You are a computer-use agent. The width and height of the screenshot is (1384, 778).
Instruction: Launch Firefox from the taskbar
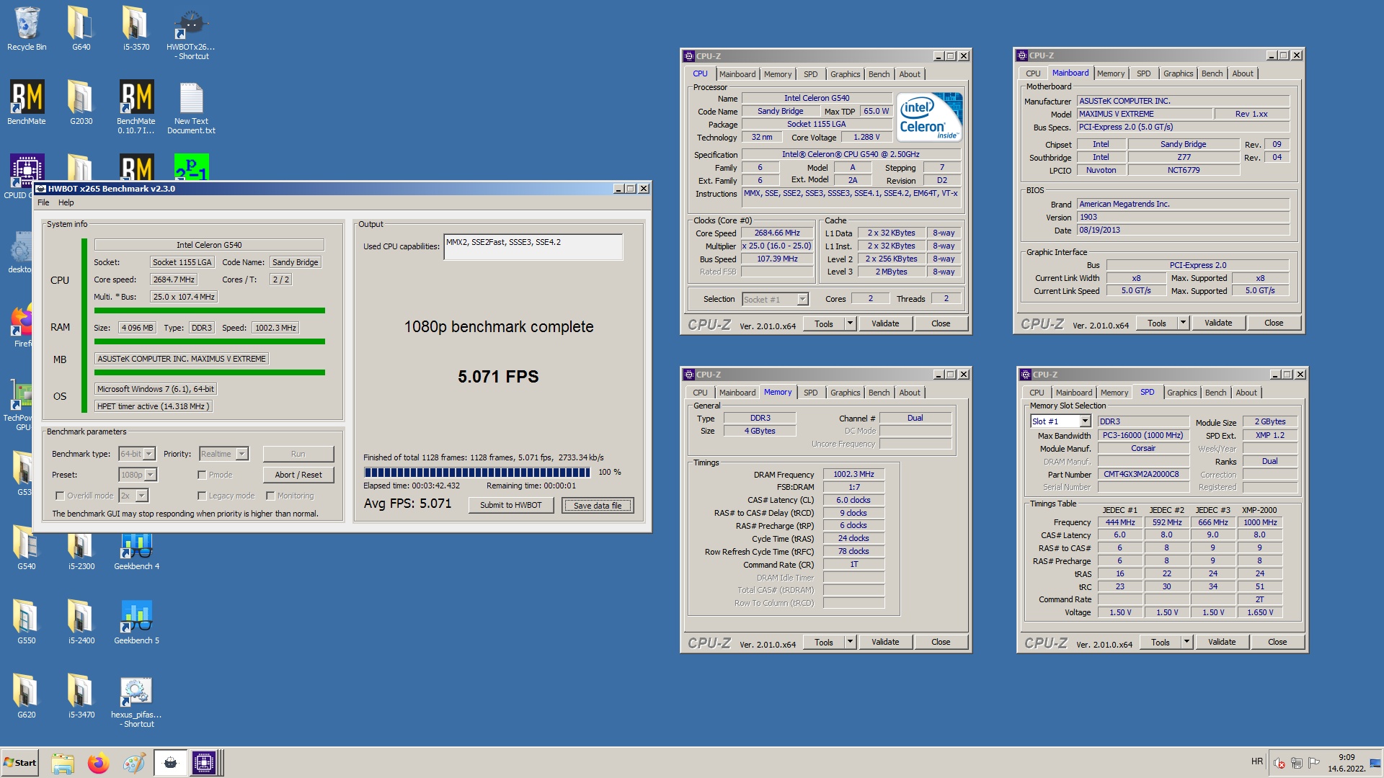[98, 763]
